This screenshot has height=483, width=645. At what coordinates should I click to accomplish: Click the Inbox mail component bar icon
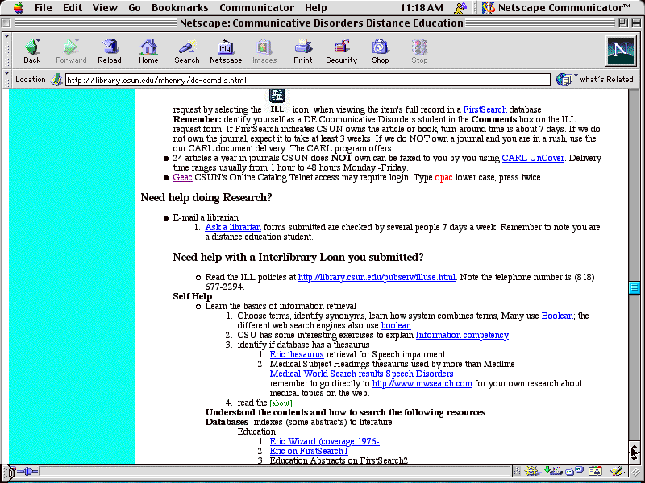point(553,471)
